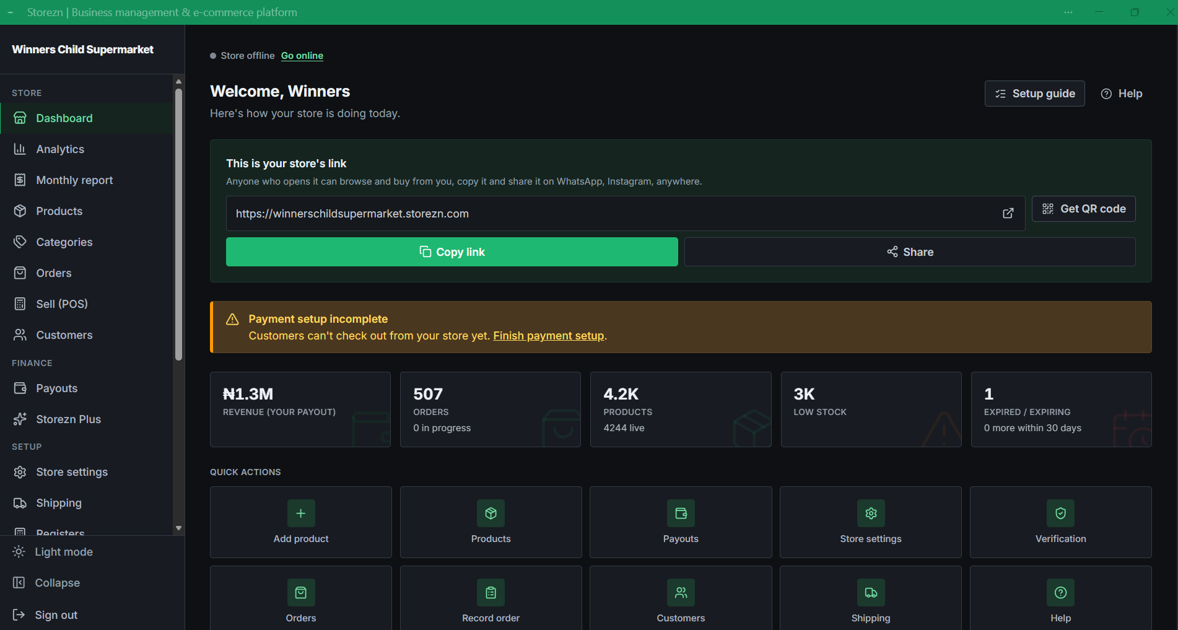The height and width of the screenshot is (630, 1178).
Task: Click Winners Child Supermarket store name
Action: pyautogui.click(x=82, y=50)
